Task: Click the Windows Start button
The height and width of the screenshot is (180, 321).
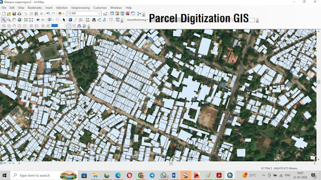Action: click(x=5, y=175)
